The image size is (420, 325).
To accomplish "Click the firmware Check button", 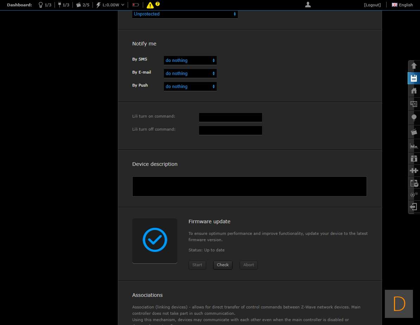I will pyautogui.click(x=223, y=265).
